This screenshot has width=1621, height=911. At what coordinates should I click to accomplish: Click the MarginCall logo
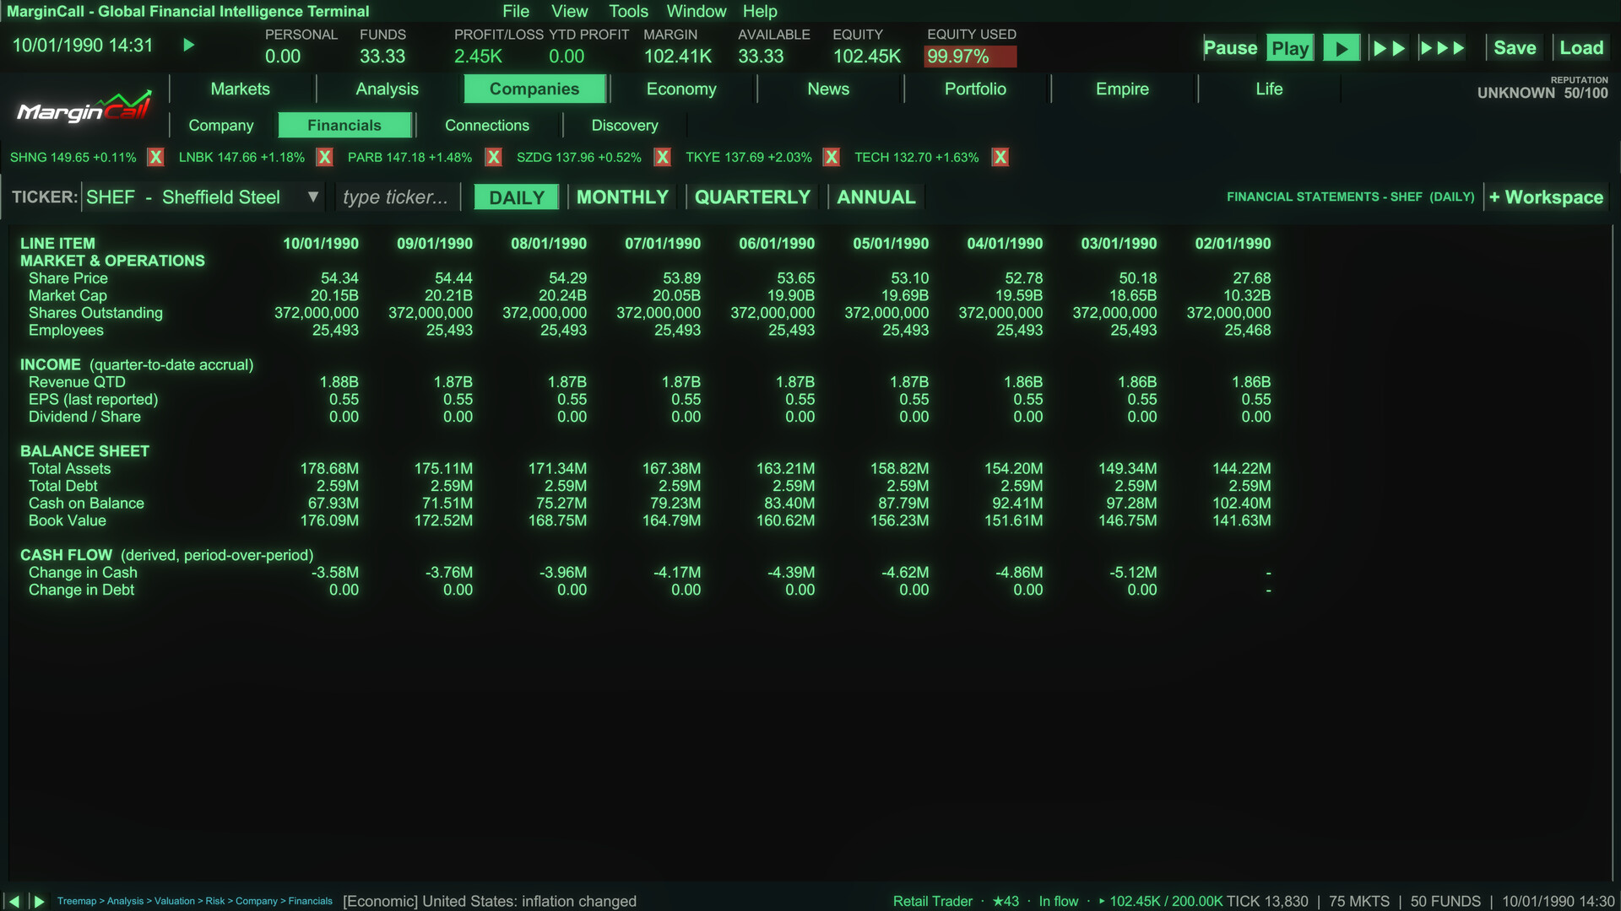click(84, 107)
